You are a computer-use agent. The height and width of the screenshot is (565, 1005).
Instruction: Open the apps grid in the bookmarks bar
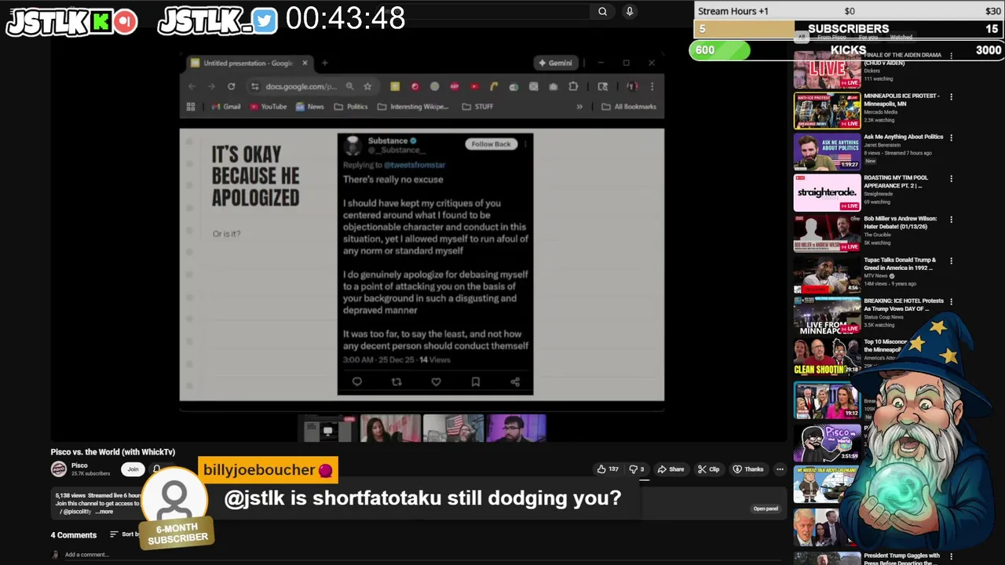[191, 107]
